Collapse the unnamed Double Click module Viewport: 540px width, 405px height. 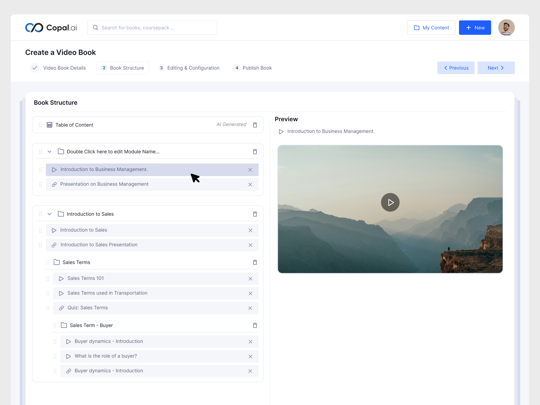pyautogui.click(x=49, y=151)
